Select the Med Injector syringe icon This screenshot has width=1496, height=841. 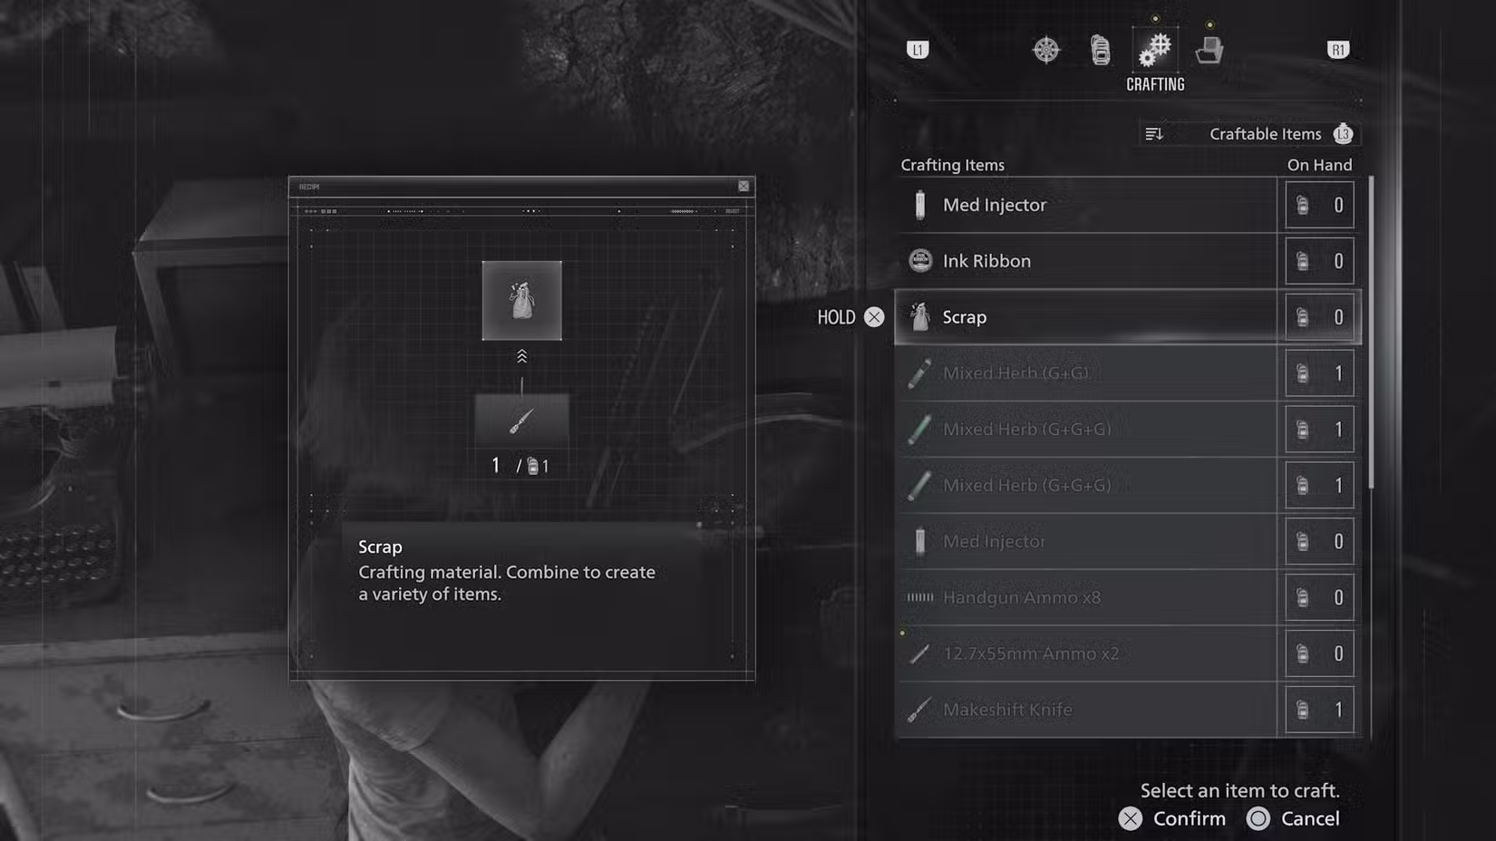919,205
